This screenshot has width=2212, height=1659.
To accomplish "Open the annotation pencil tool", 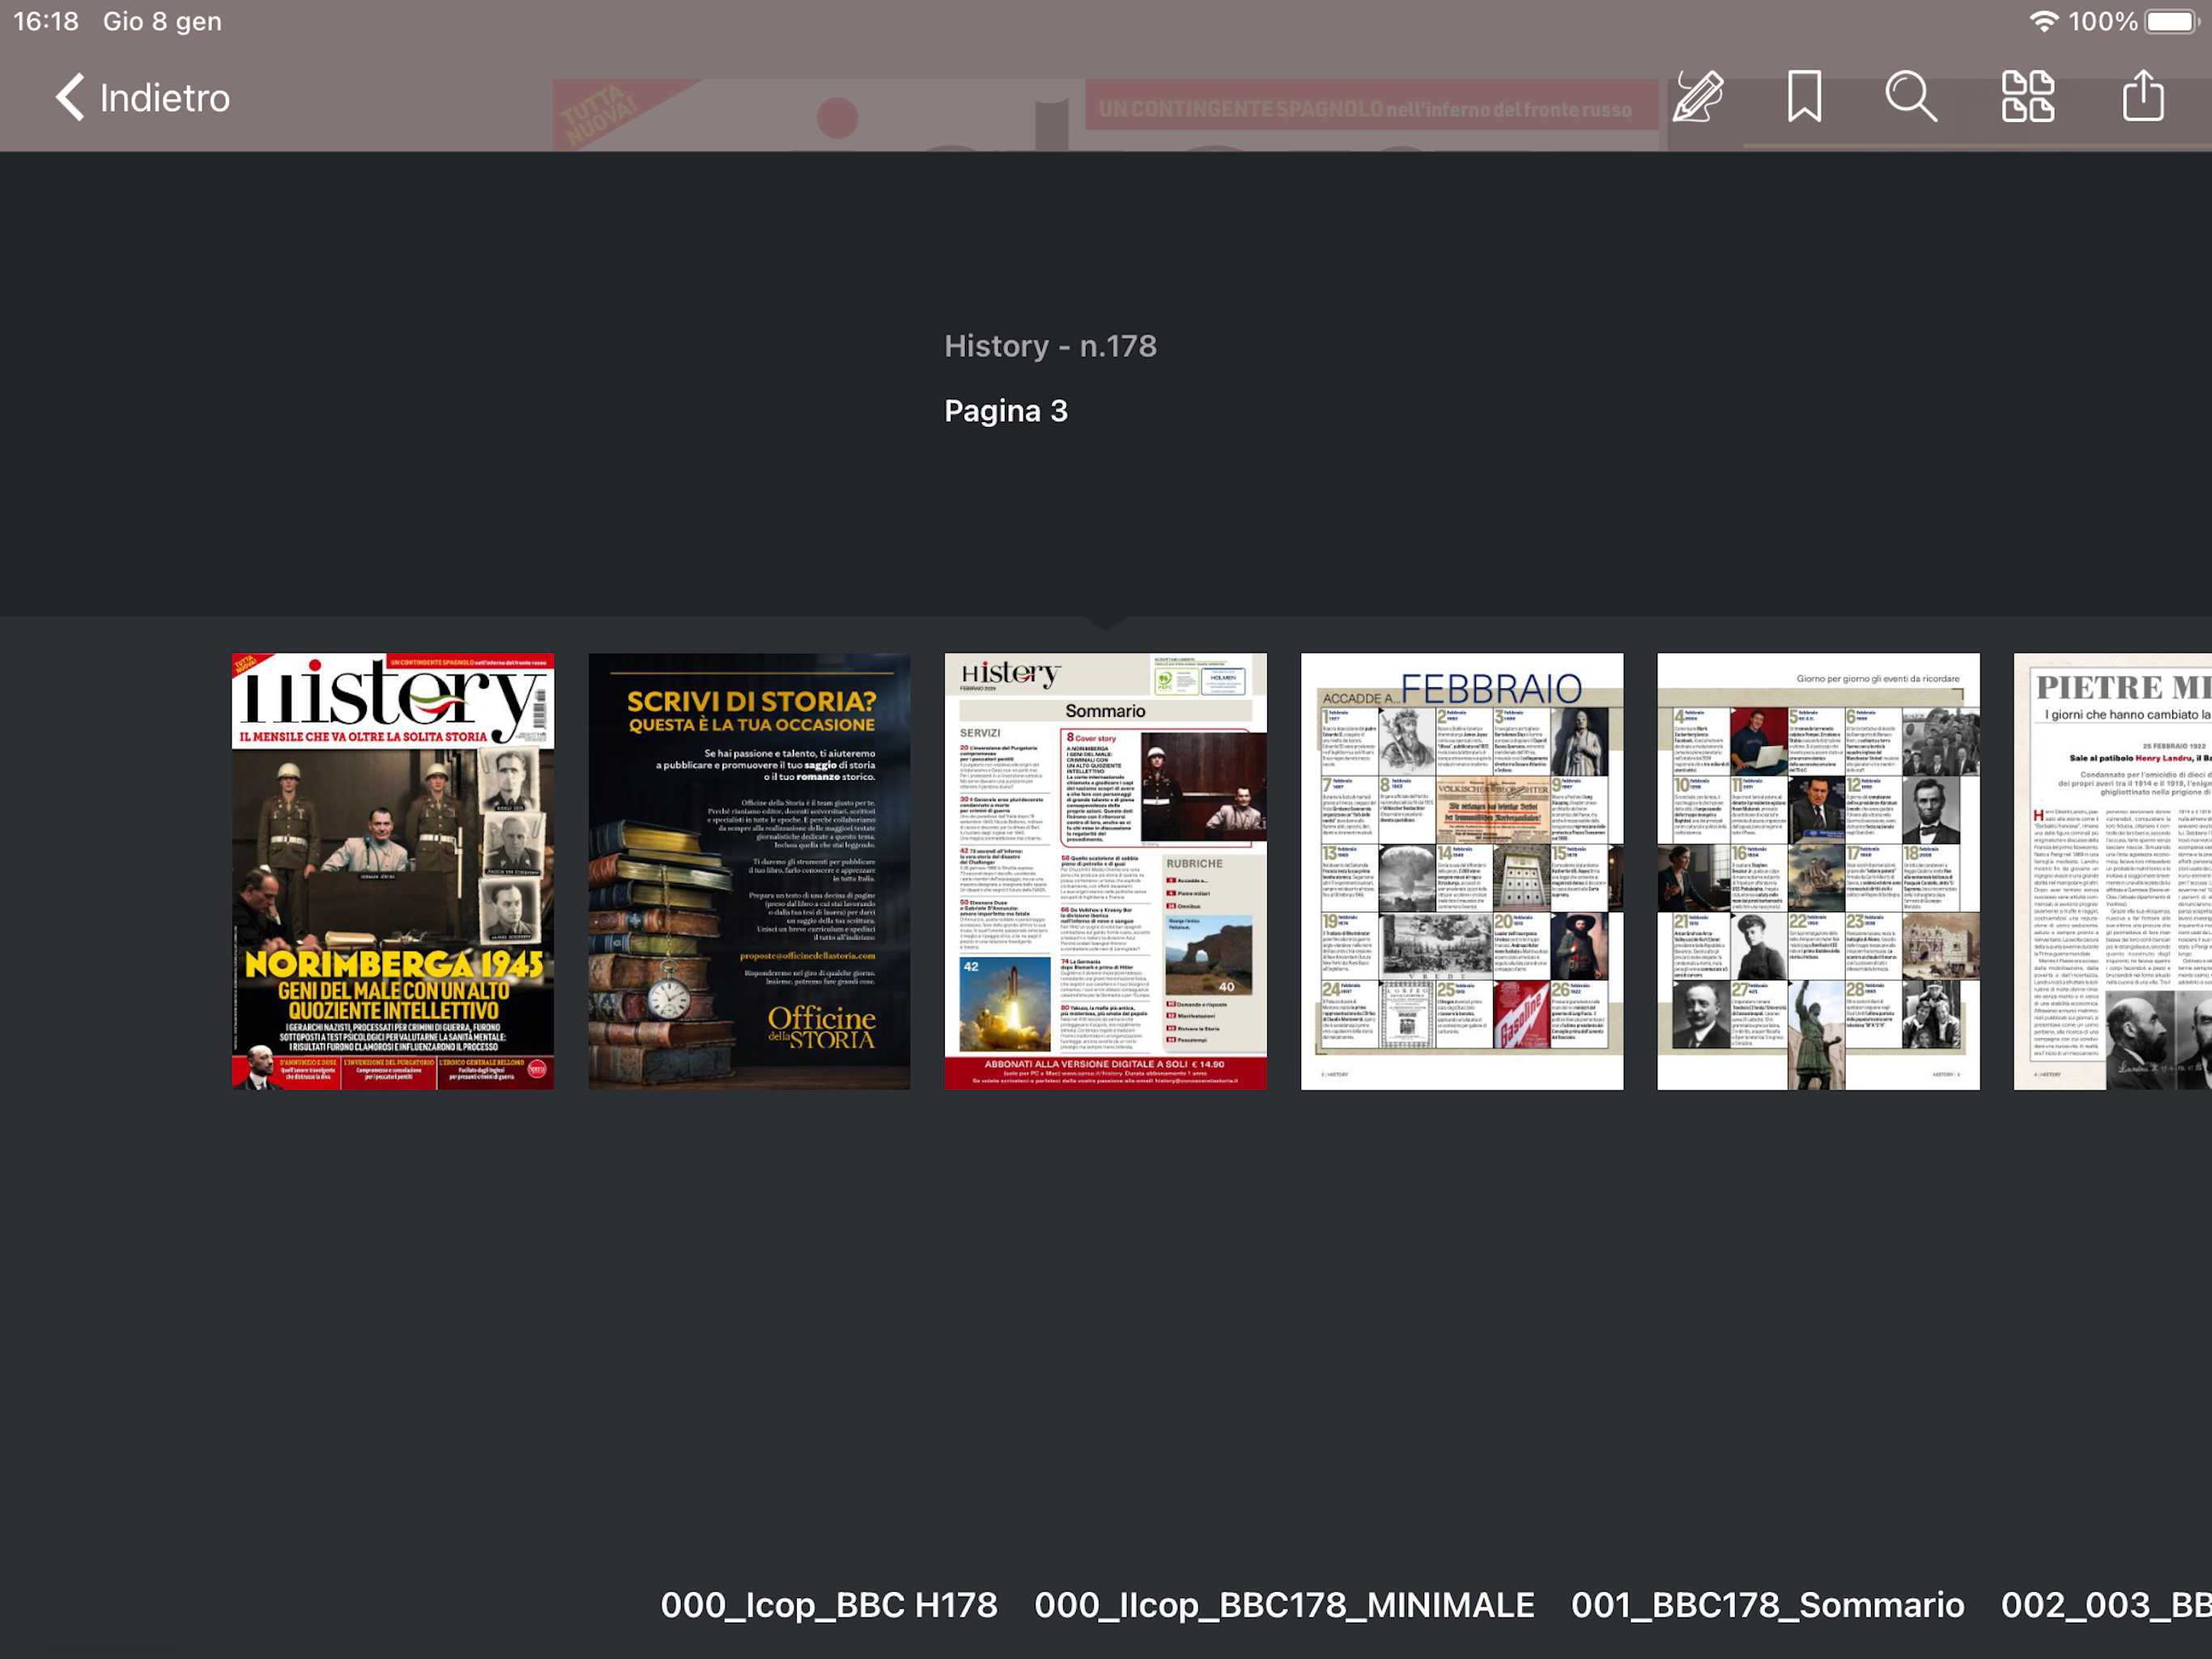I will [1699, 97].
